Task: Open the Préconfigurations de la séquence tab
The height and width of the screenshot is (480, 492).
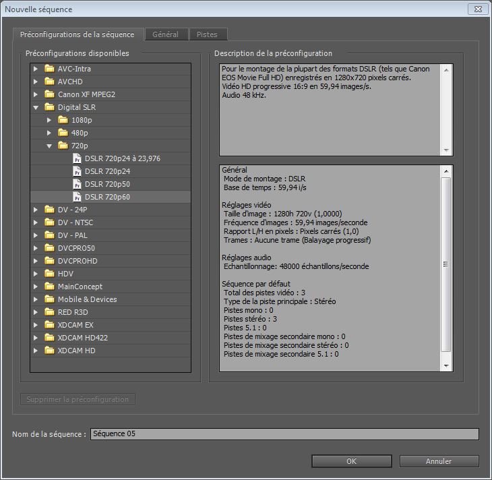Action: tap(78, 34)
